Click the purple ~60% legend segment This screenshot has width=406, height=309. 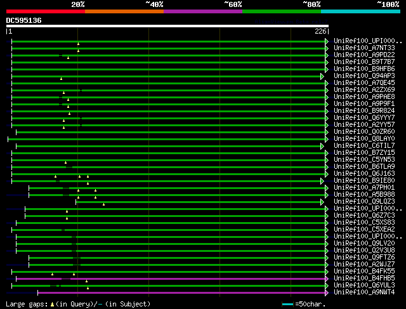203,11
